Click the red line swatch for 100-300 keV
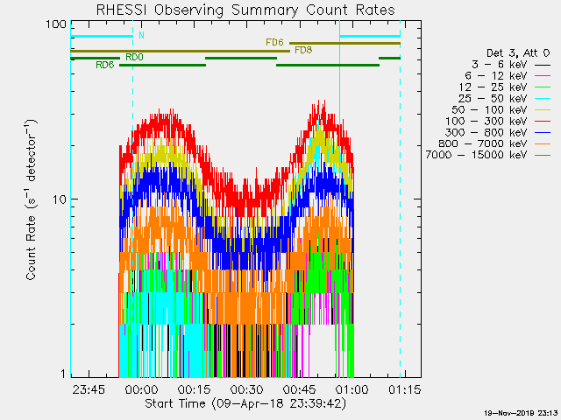 543,122
